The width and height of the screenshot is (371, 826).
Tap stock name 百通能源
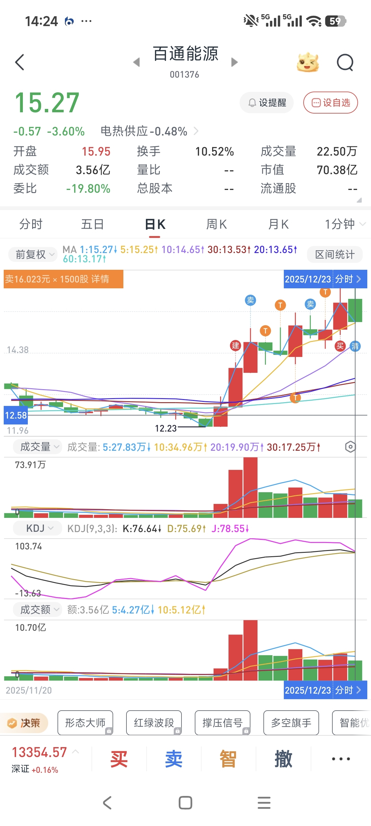(185, 54)
